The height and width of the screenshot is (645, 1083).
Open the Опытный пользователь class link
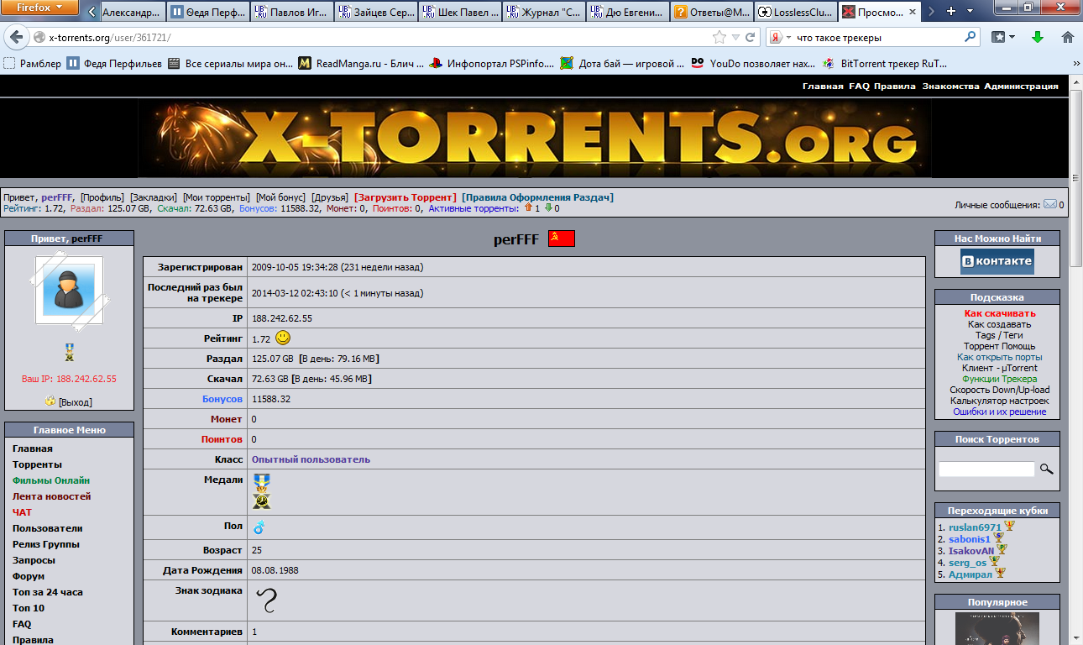311,459
